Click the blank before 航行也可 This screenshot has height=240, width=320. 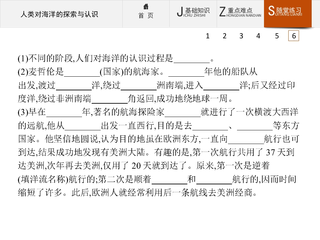pos(246,140)
